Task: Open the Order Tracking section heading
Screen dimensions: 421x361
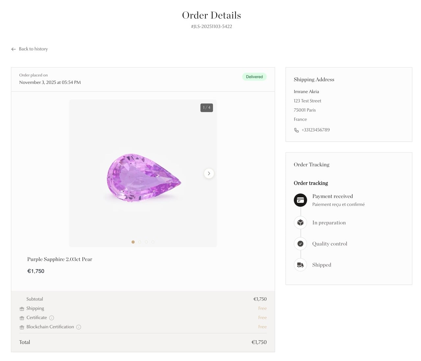Action: [311, 164]
